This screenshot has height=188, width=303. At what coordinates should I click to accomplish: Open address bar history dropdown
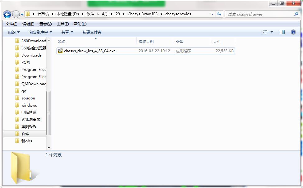[x=212, y=14]
